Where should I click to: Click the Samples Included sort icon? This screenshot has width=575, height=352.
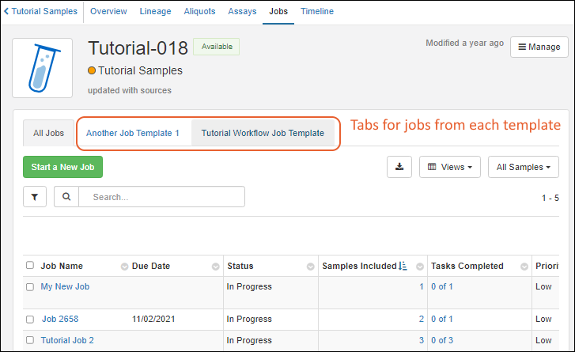[x=403, y=267]
